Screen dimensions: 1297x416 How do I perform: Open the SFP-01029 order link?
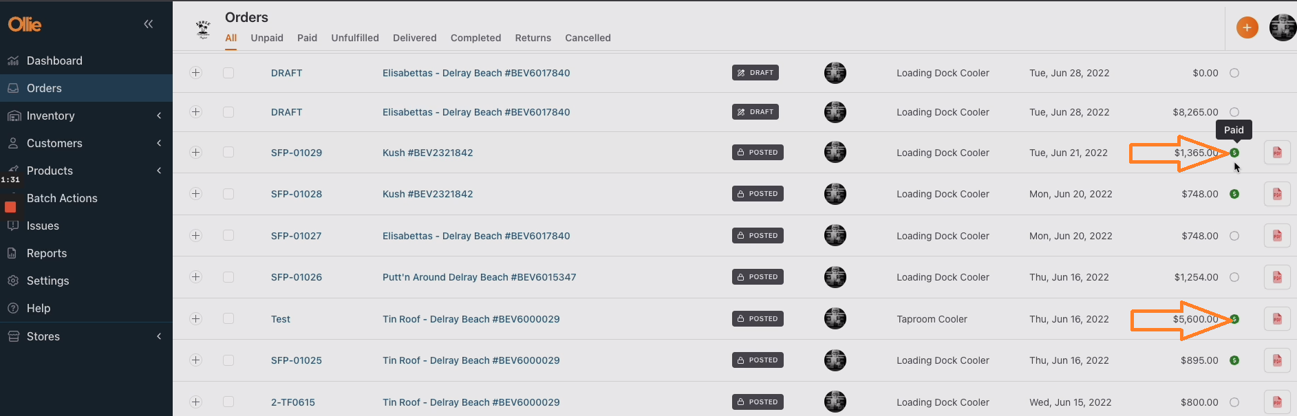pos(297,153)
